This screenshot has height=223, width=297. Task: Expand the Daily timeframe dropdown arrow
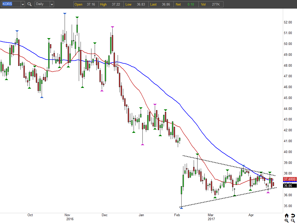click(x=52, y=4)
